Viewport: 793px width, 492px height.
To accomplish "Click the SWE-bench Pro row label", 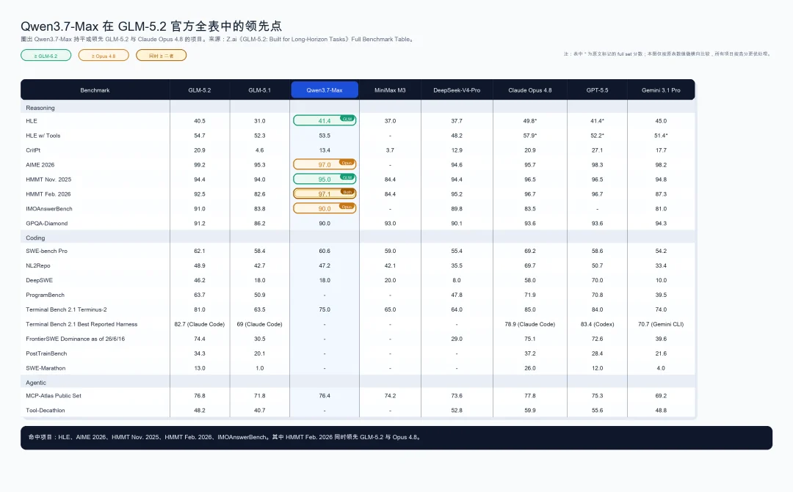I will pyautogui.click(x=46, y=251).
